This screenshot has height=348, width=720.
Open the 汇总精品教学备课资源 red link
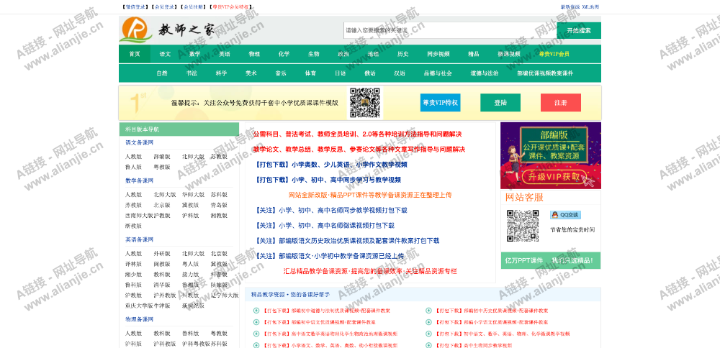point(370,271)
